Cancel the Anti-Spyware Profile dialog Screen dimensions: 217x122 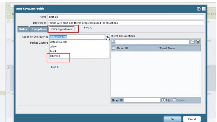(x=192, y=119)
